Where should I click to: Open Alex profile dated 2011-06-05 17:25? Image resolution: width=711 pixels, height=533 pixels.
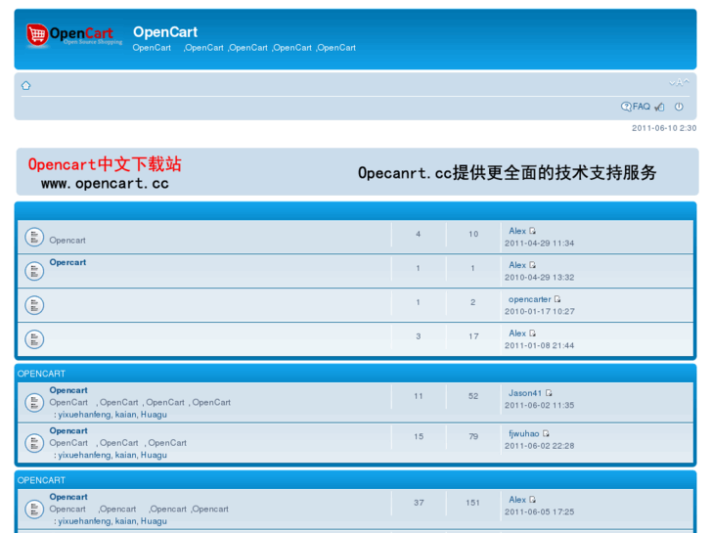(x=517, y=500)
